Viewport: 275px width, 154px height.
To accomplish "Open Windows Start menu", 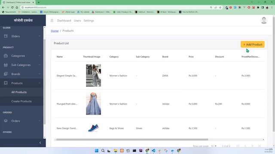I will (x=96, y=151).
